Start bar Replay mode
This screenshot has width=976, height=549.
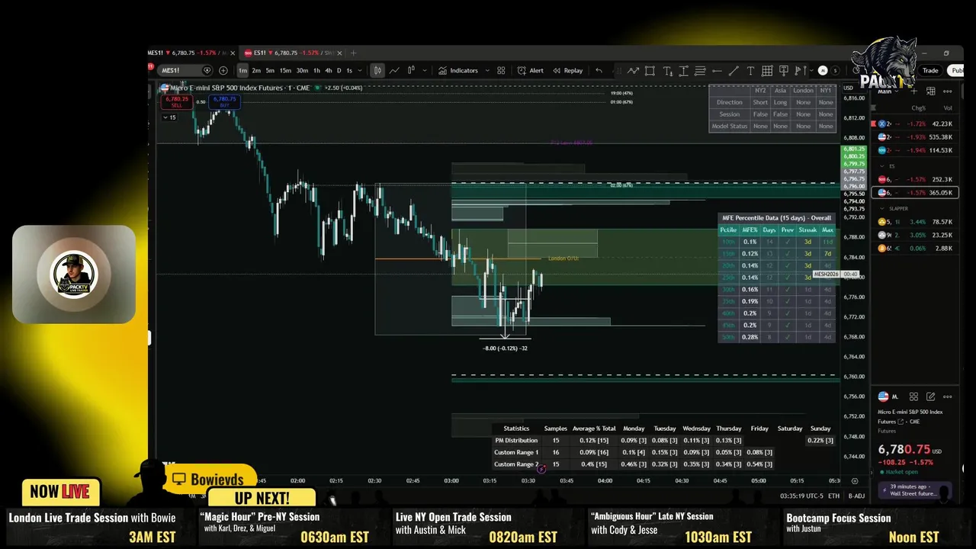pos(568,70)
